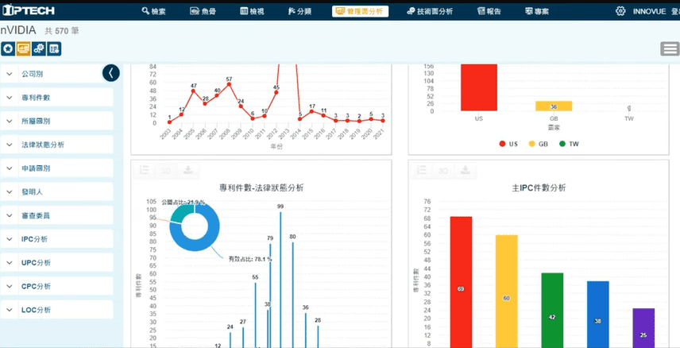Click list icon on 主IPC件數分析 chart

pyautogui.click(x=423, y=169)
